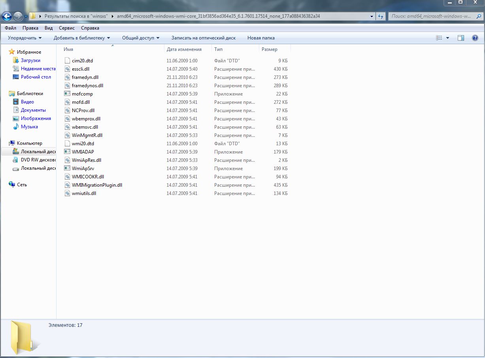Open the Упорядочить dropdown

click(x=25, y=38)
